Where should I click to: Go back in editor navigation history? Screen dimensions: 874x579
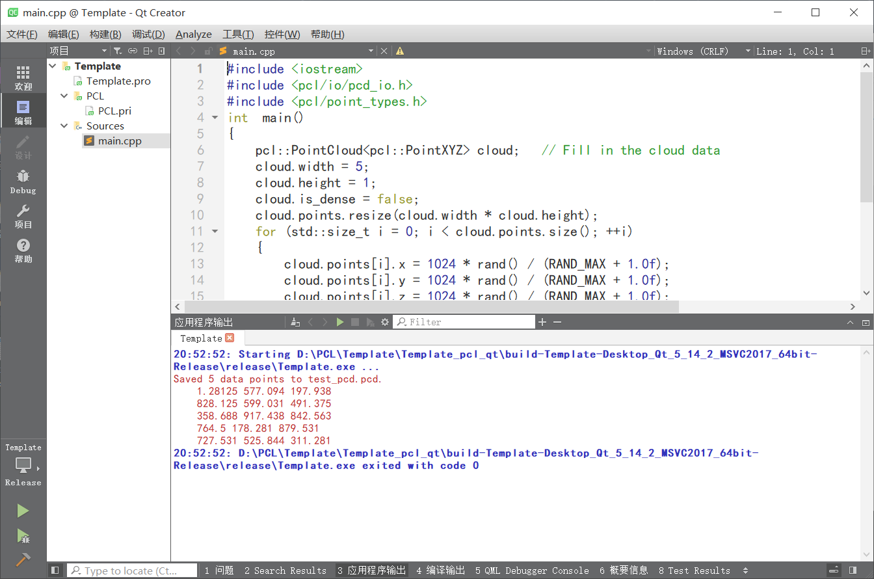tap(178, 51)
